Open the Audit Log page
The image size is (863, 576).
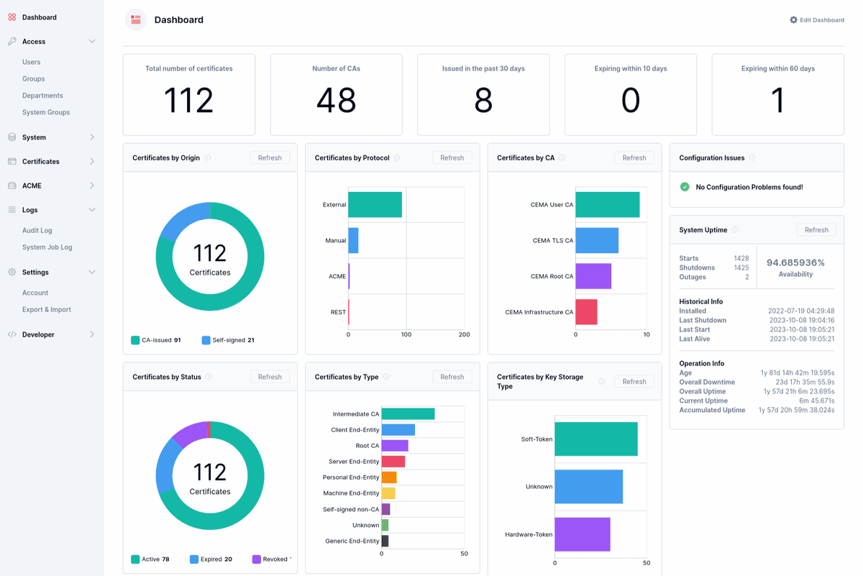point(37,231)
